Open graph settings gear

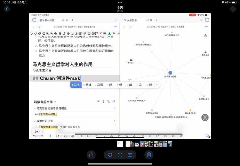(x=206, y=36)
